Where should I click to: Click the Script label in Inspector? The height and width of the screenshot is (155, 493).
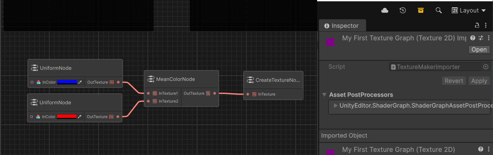pyautogui.click(x=337, y=67)
